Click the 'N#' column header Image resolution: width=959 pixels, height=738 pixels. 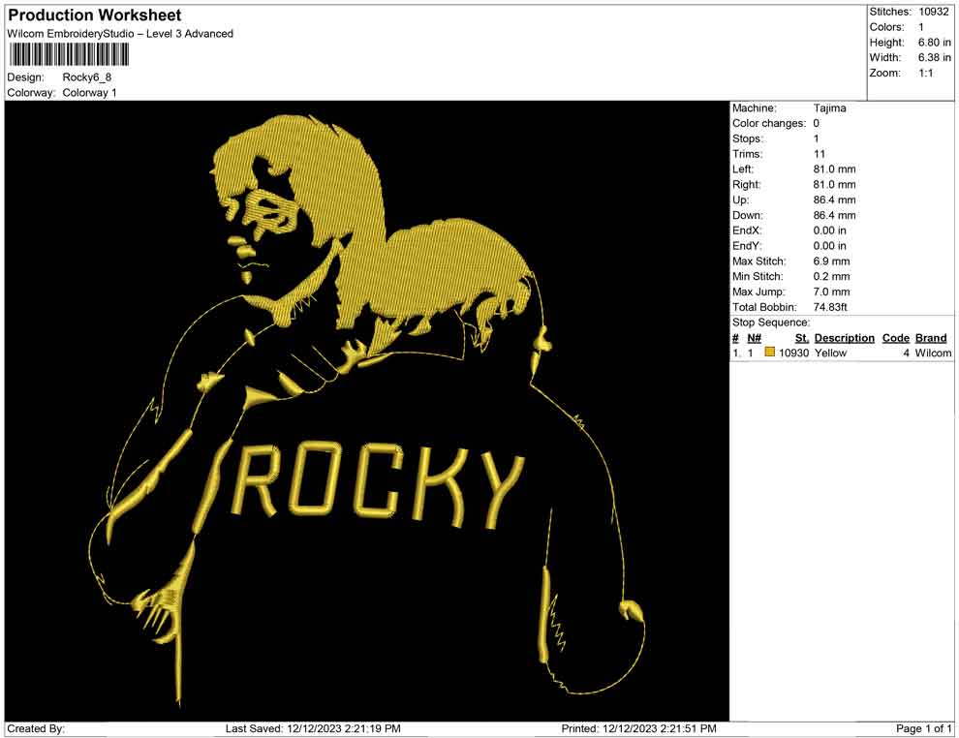click(x=754, y=338)
